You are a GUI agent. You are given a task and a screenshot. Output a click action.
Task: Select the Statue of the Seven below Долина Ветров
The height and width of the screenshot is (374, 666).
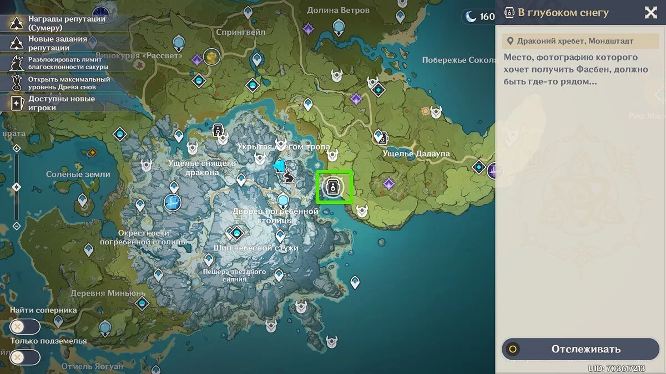pyautogui.click(x=339, y=26)
